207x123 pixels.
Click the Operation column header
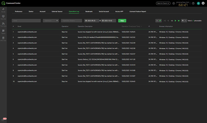click(65, 26)
